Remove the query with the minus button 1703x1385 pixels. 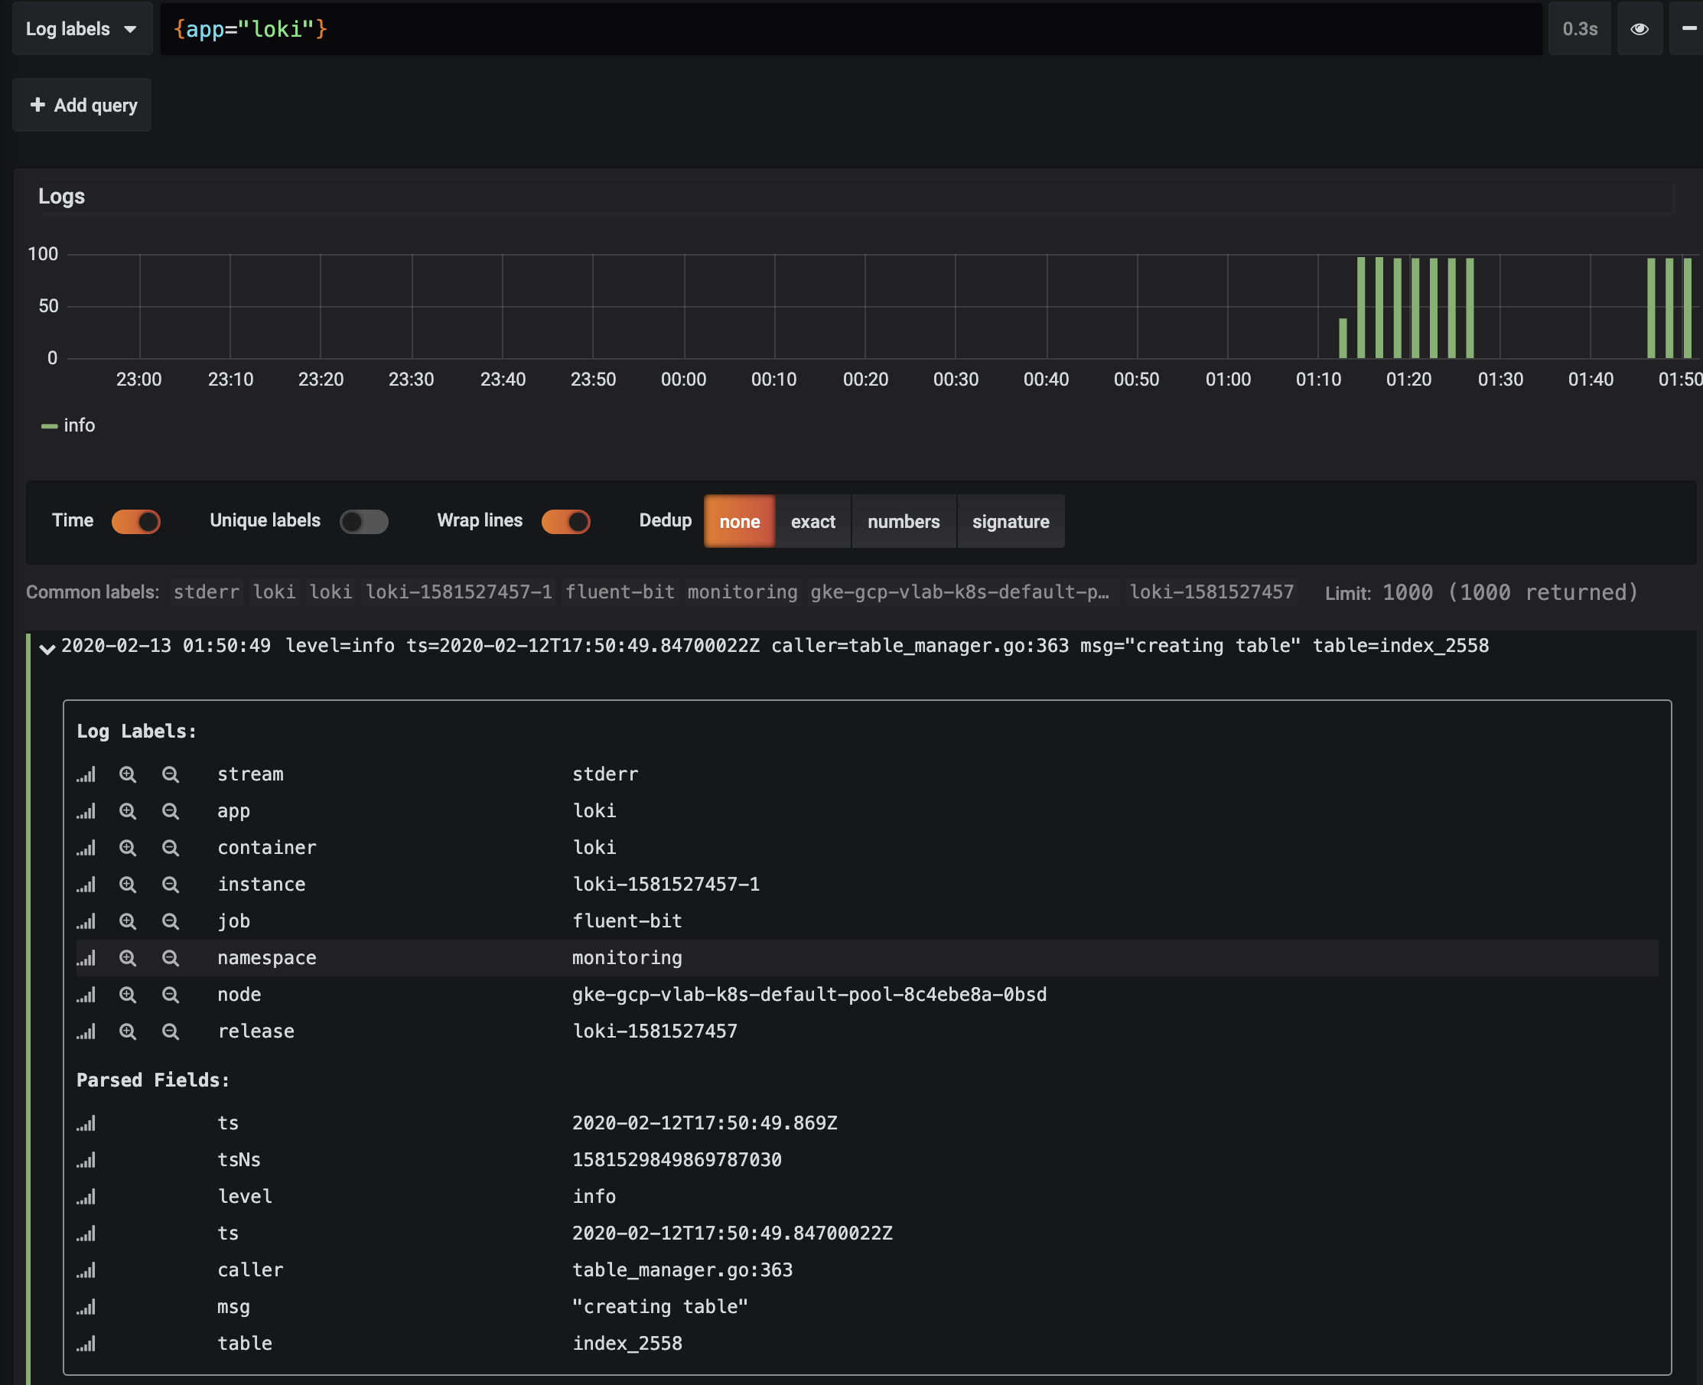[x=1688, y=29]
